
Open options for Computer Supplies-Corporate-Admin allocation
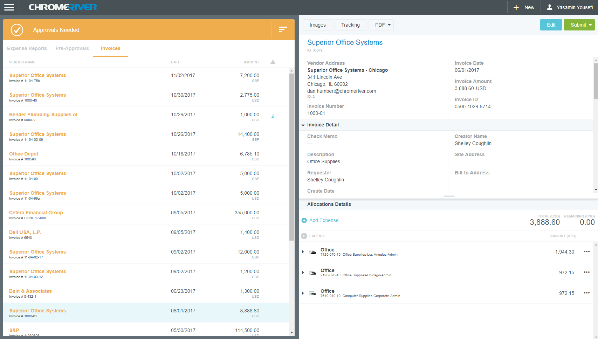[x=586, y=293]
